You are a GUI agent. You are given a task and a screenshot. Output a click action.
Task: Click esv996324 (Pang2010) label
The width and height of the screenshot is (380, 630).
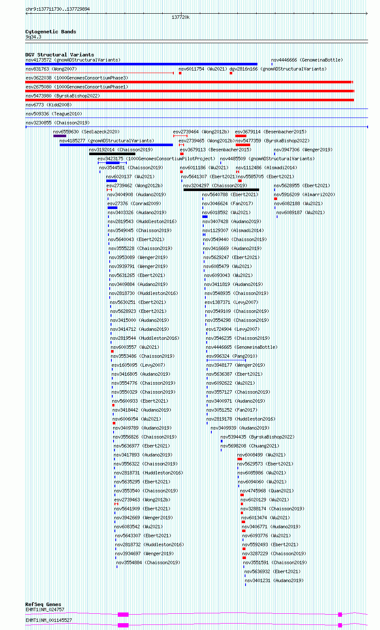(232, 356)
